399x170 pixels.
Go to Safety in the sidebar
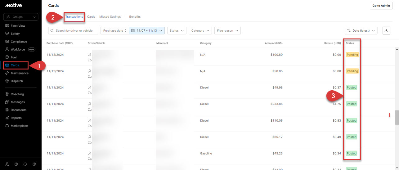[15, 34]
